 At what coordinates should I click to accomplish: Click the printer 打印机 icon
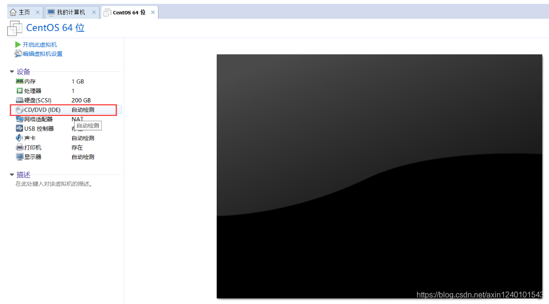pos(20,147)
